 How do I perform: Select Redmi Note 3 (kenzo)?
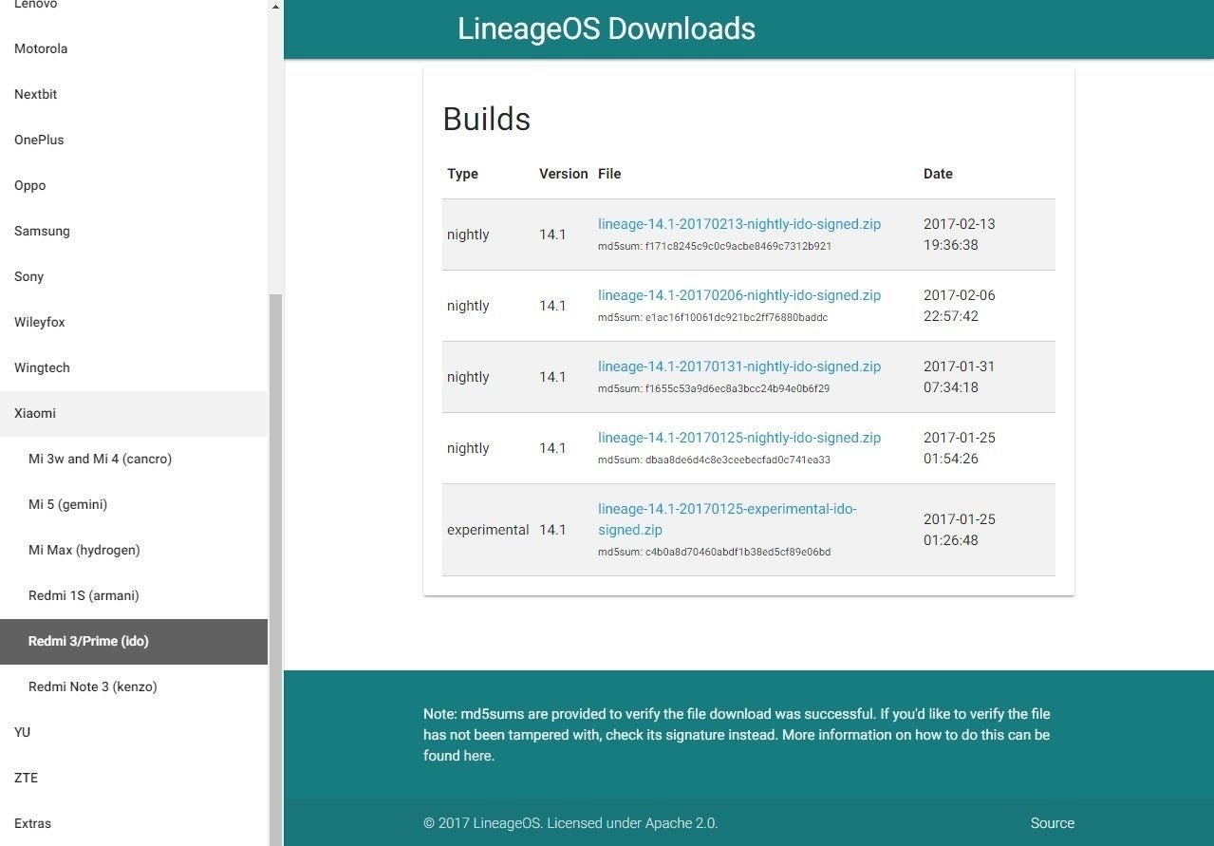click(x=92, y=686)
